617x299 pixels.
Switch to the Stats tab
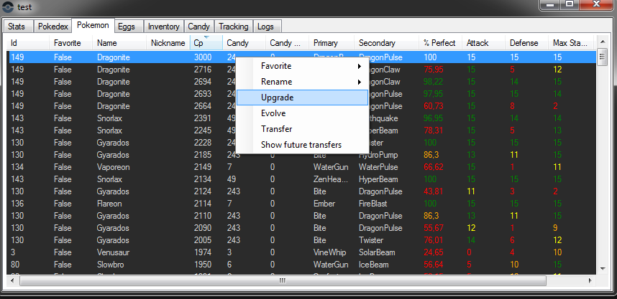tap(17, 27)
